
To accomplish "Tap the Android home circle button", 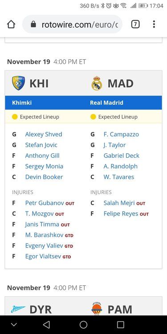I will pyautogui.click(x=84, y=325).
